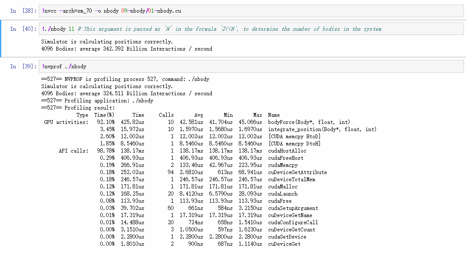Click the 'cudaFreeHost' entry
The width and height of the screenshot is (466, 255).
pos(285,158)
